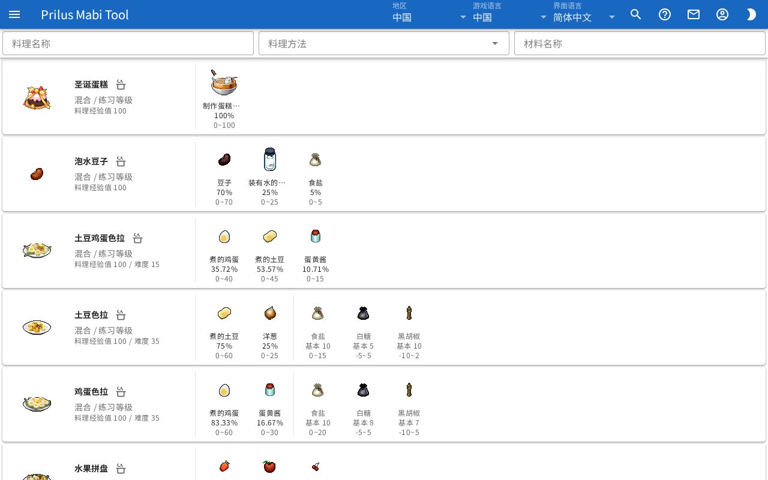Click the 圣诞蛋糕 dish thumbnail
Screen dimensions: 768x480
[37, 97]
